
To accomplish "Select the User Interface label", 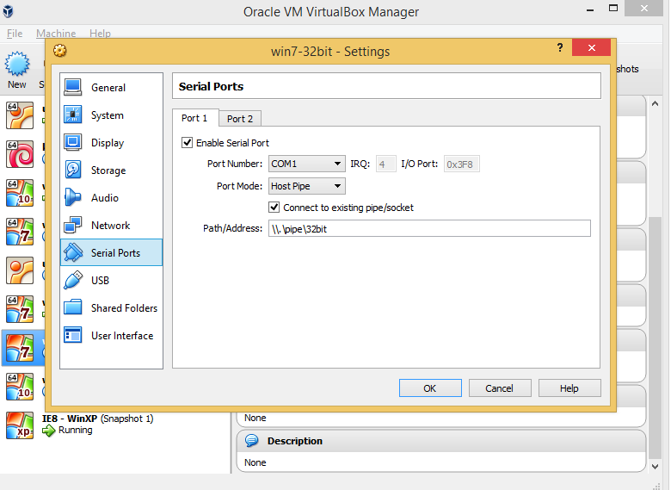I will 122,335.
